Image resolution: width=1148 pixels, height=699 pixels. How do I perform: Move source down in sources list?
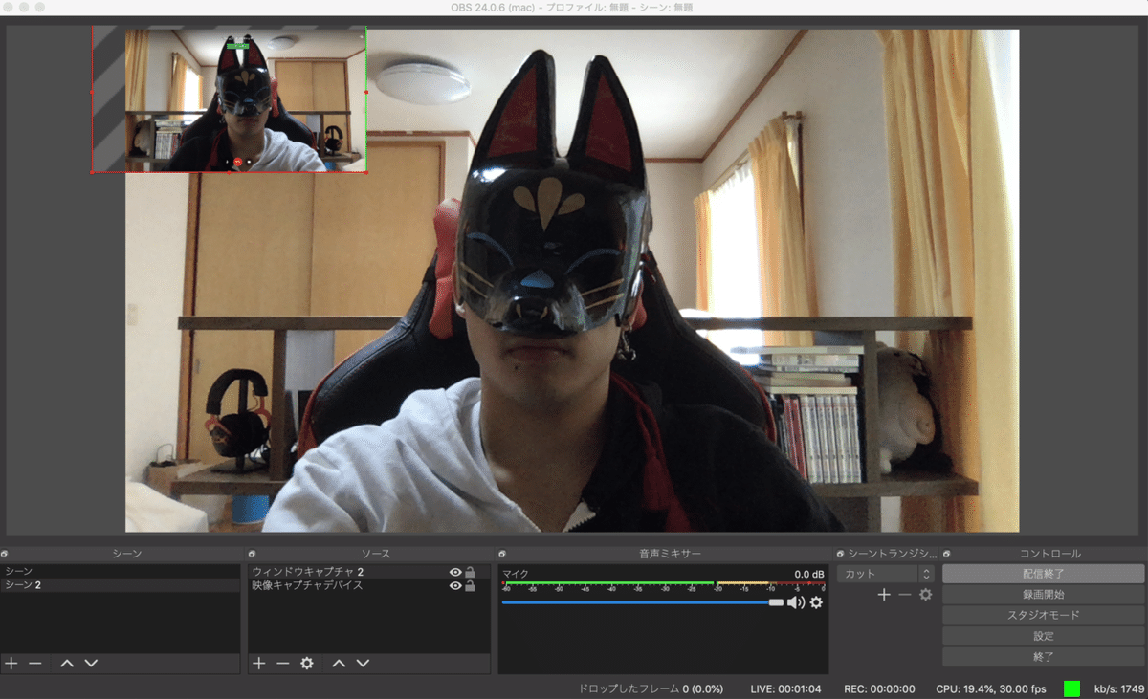tap(363, 663)
